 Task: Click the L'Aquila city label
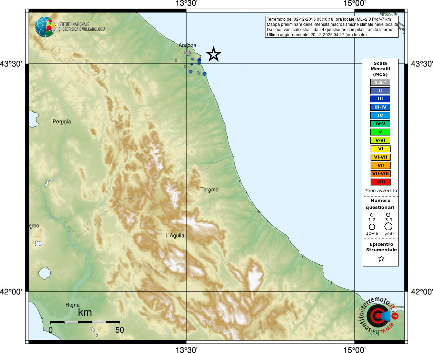(175, 235)
